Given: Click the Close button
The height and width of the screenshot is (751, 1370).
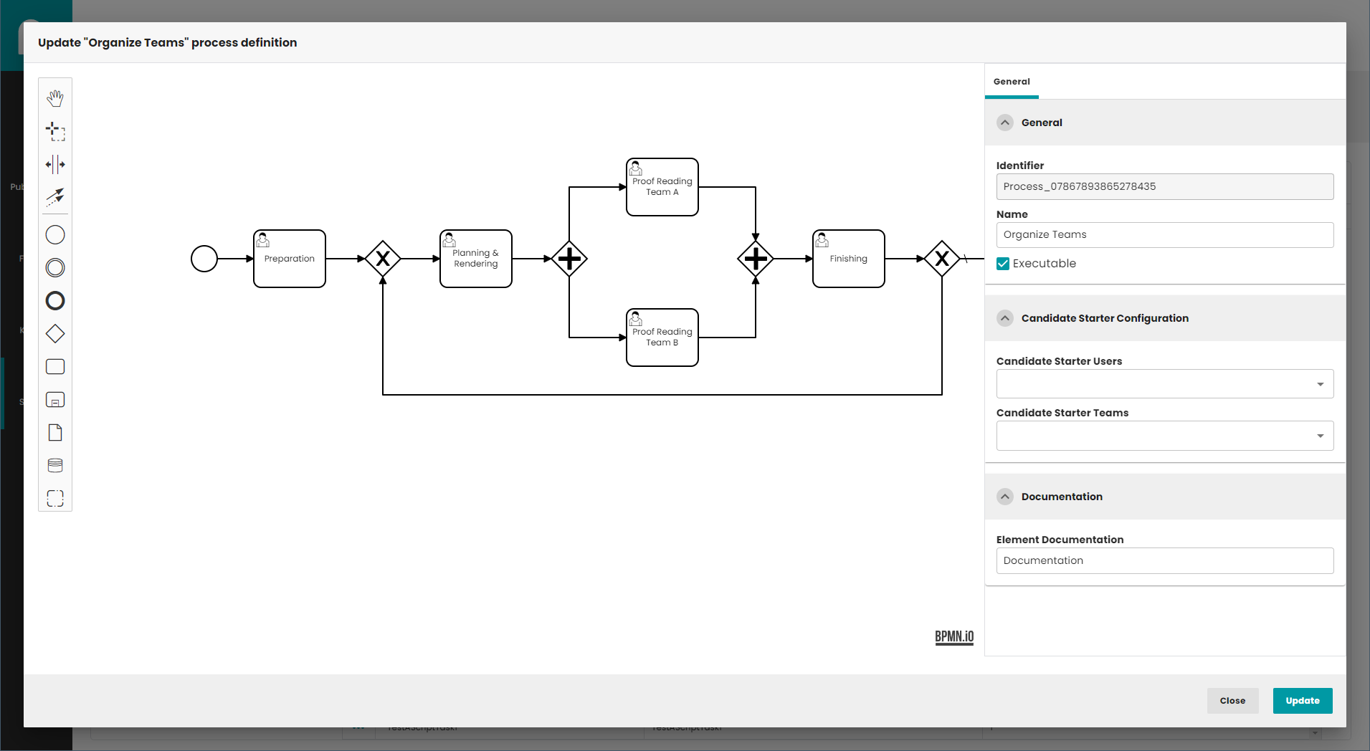Looking at the screenshot, I should (x=1232, y=701).
